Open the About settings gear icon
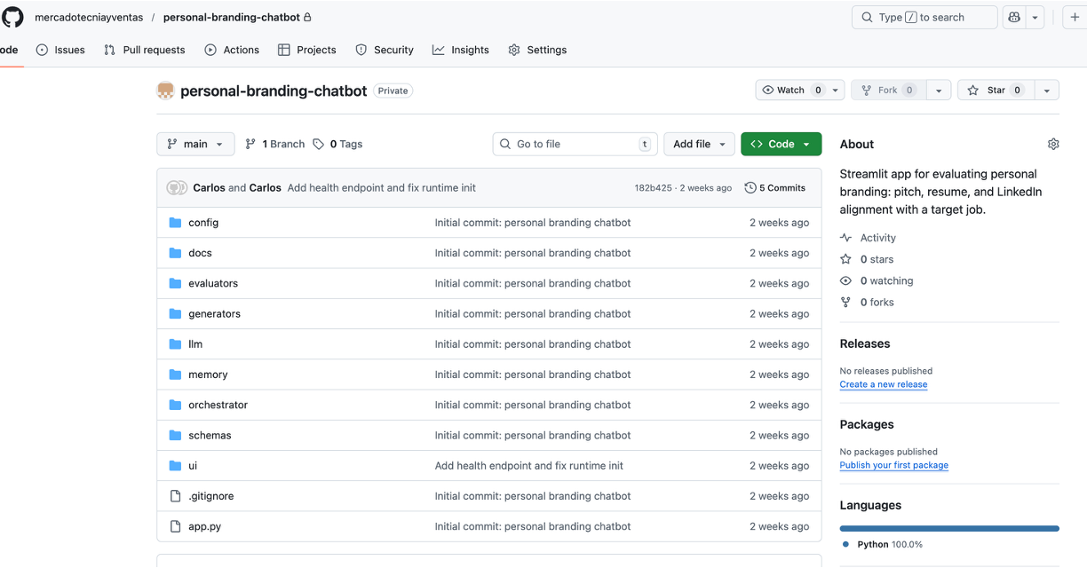Viewport: 1087px width, 568px height. tap(1053, 144)
